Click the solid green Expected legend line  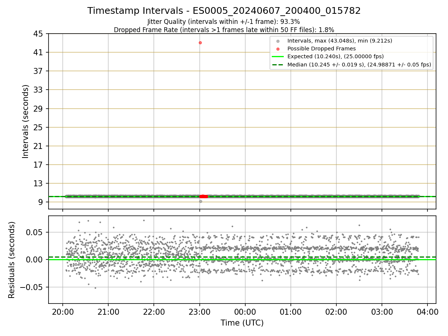278,56
